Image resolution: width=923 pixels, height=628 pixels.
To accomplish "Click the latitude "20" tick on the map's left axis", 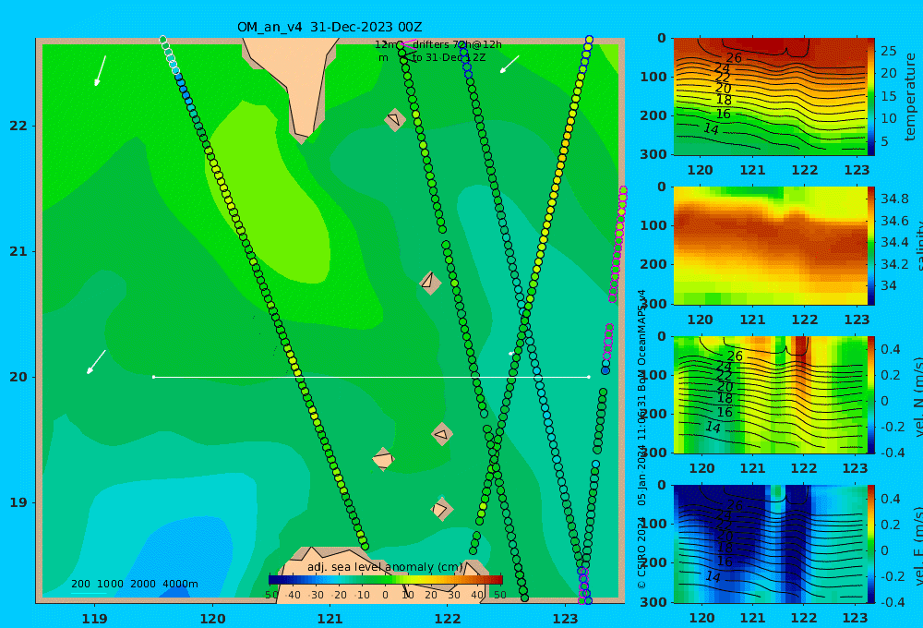I will (x=18, y=377).
